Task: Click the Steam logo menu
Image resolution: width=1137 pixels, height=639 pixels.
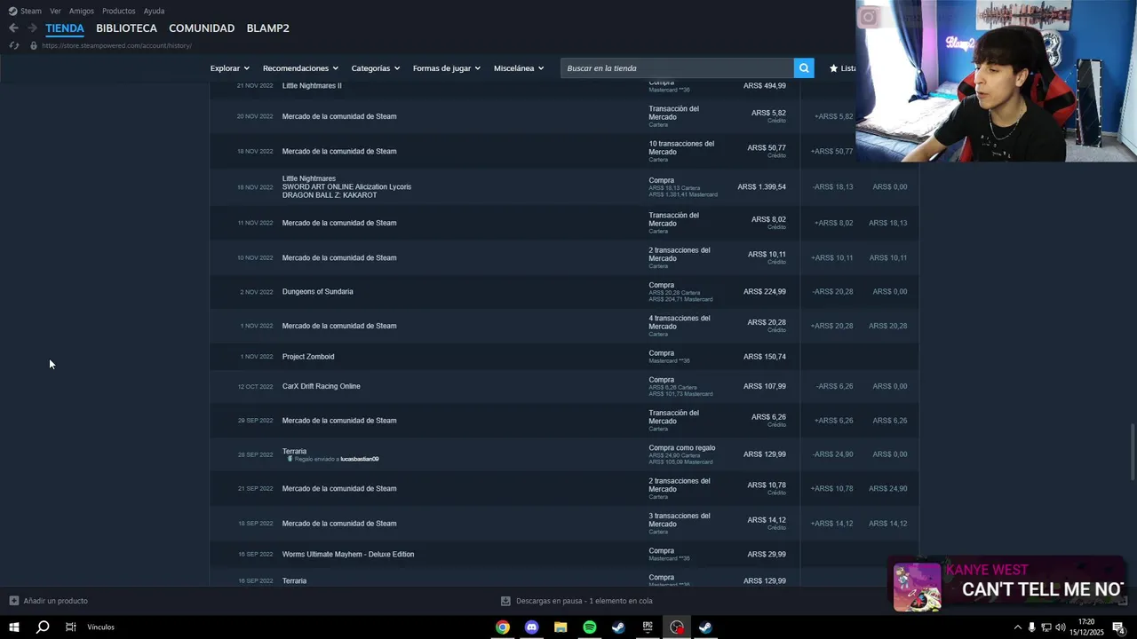Action: [25, 12]
